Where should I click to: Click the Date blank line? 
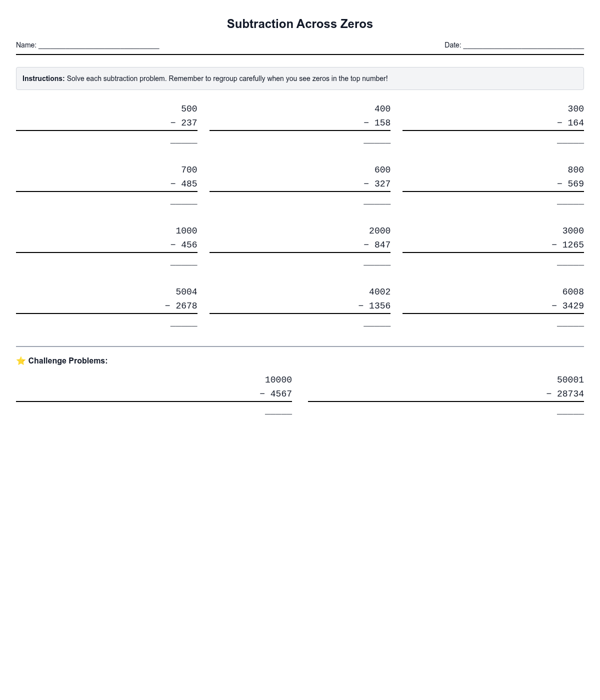coord(523,45)
